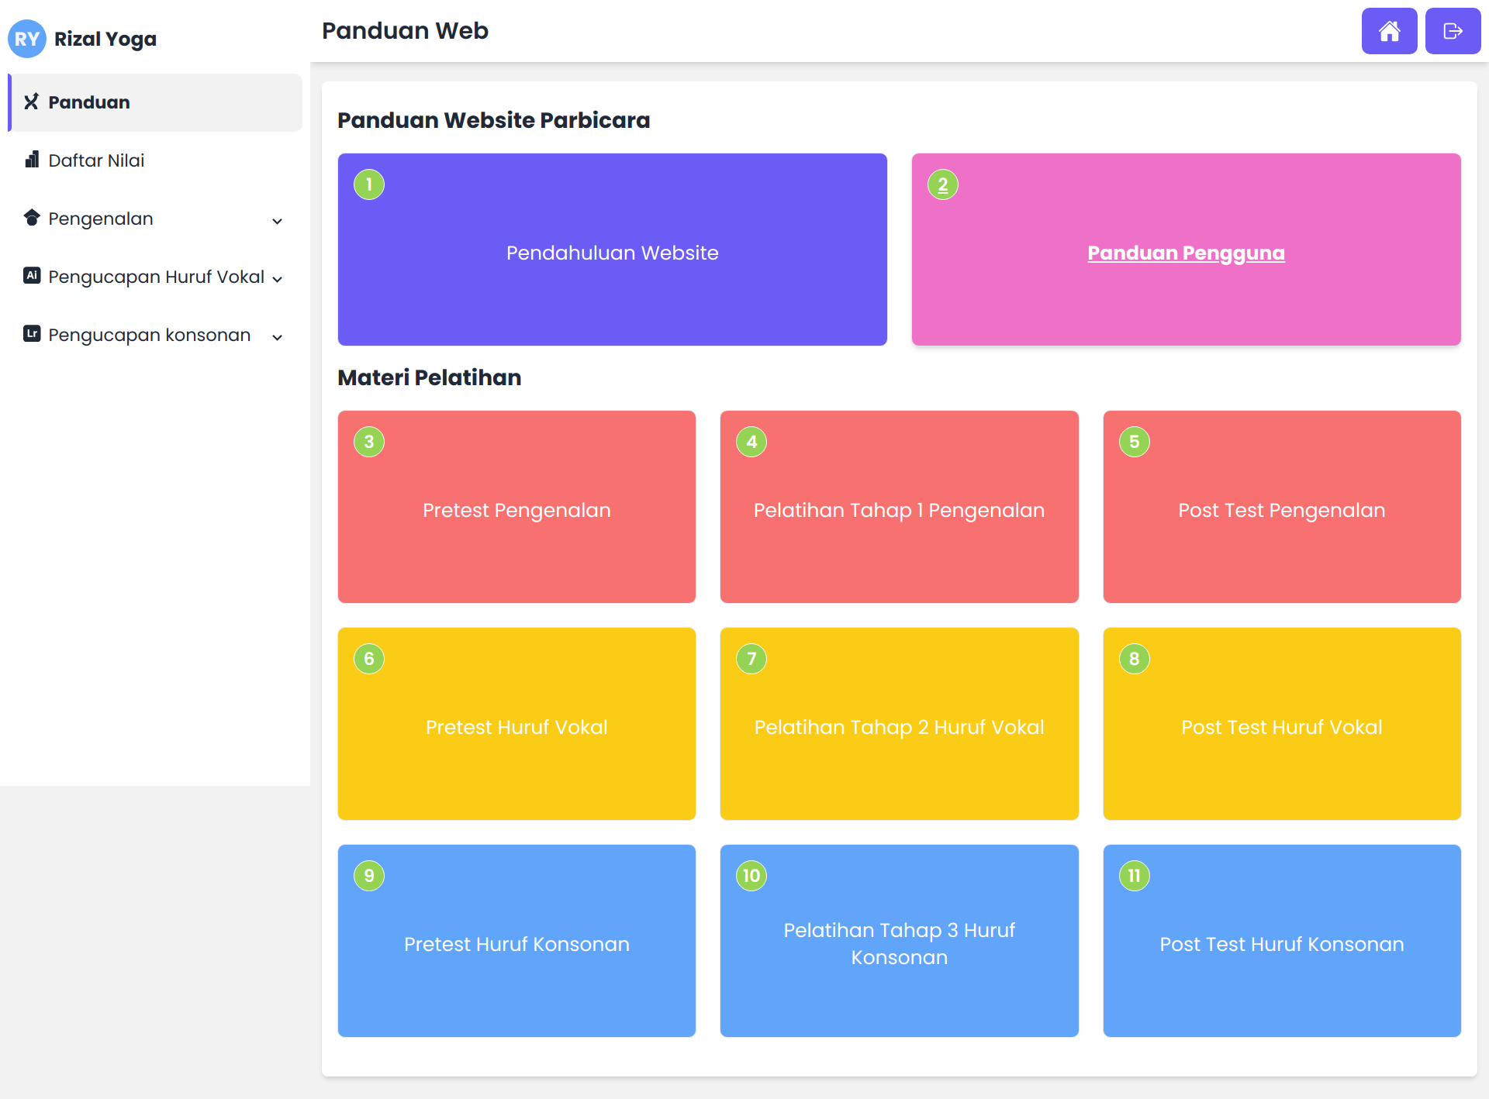Click the Panduan sidebar icon
This screenshot has width=1489, height=1099.
pos(31,102)
